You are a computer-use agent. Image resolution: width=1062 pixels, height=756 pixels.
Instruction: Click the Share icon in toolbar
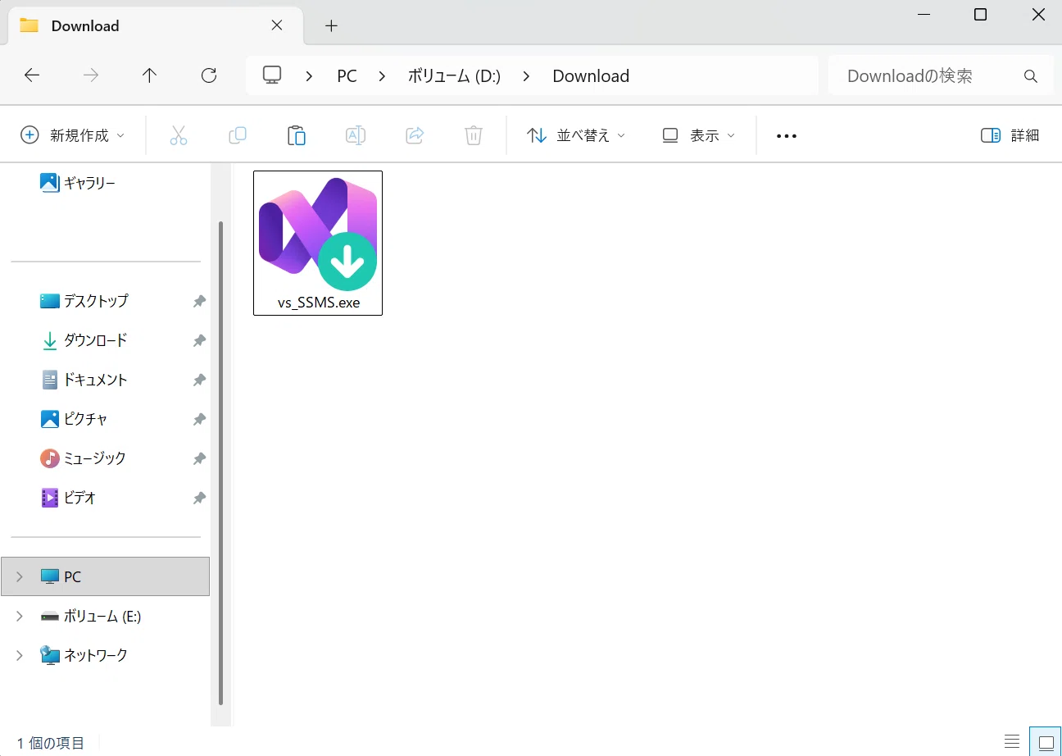pos(415,135)
